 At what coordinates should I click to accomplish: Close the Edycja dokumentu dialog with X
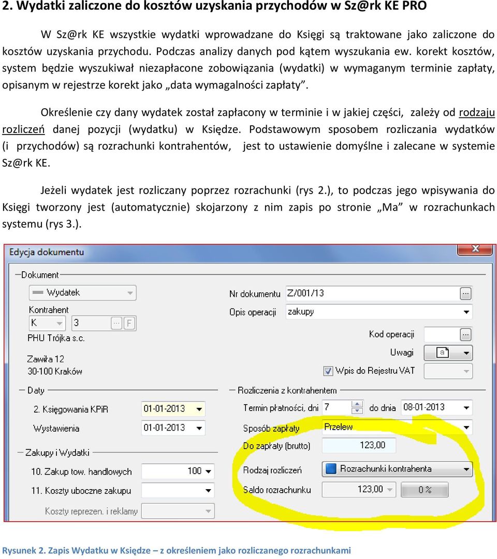(475, 249)
